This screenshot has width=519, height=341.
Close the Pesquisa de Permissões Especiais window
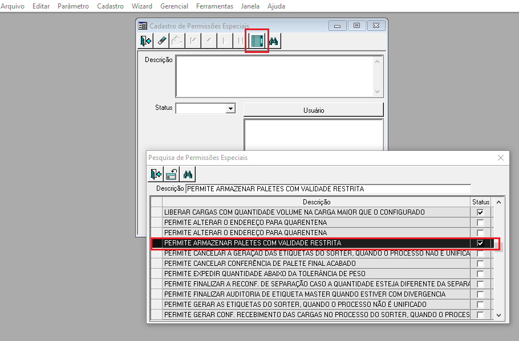point(501,158)
